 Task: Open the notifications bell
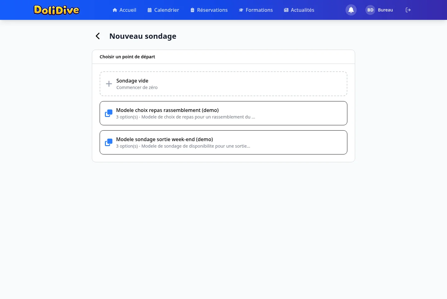tap(351, 10)
